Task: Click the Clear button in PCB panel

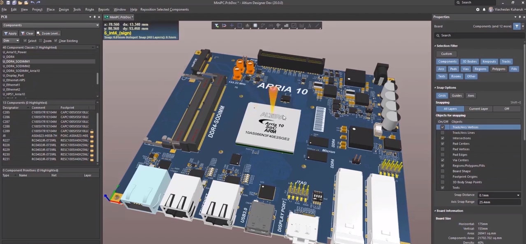Action: [x=28, y=33]
